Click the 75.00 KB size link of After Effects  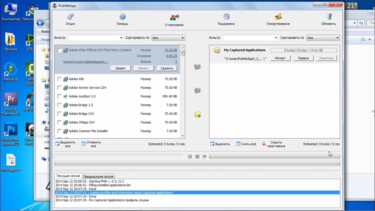click(171, 50)
